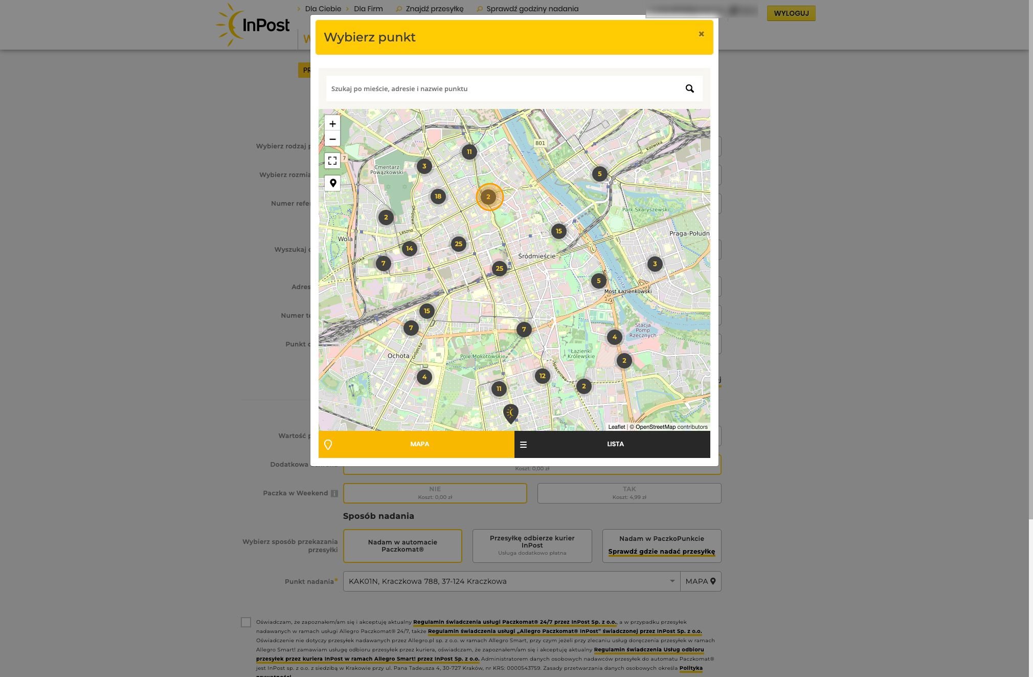Image resolution: width=1033 pixels, height=677 pixels.
Task: Open Sprawdź godziny nadania link
Action: pos(532,9)
